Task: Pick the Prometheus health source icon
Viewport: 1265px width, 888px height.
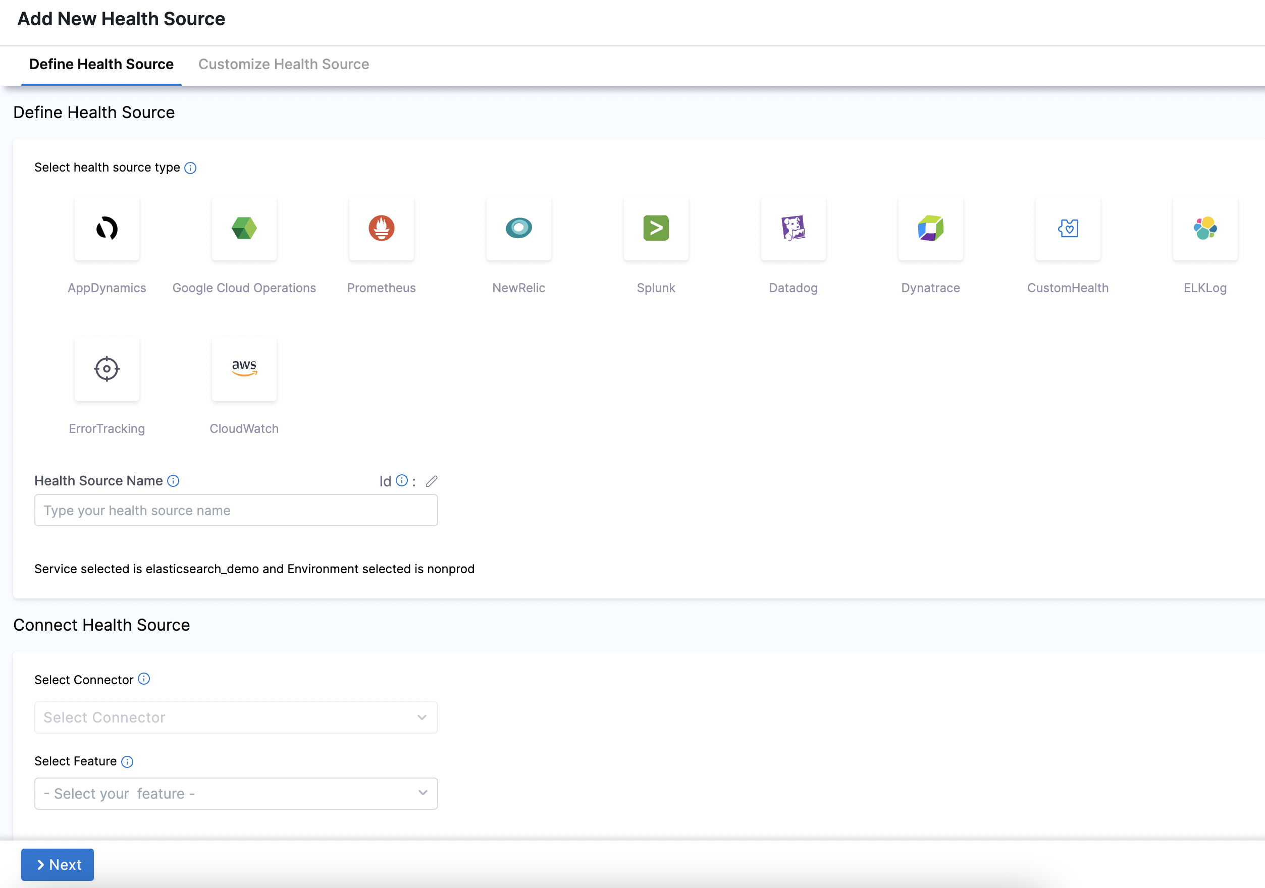Action: tap(381, 228)
